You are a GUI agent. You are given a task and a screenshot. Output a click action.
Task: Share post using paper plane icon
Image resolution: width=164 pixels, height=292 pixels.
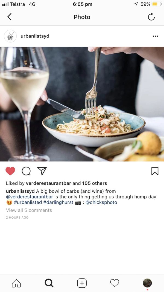click(x=42, y=171)
